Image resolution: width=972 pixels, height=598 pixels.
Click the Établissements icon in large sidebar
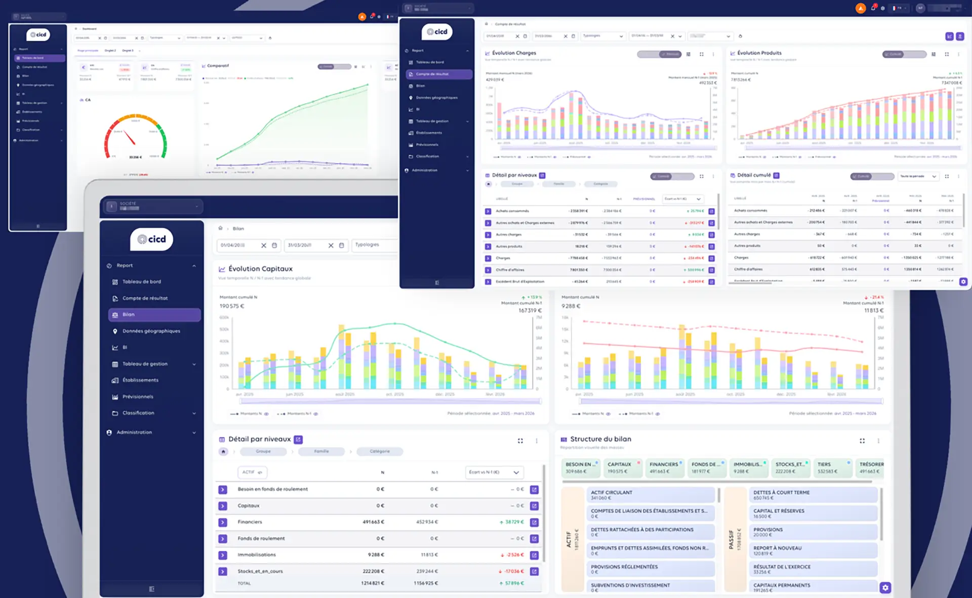115,380
